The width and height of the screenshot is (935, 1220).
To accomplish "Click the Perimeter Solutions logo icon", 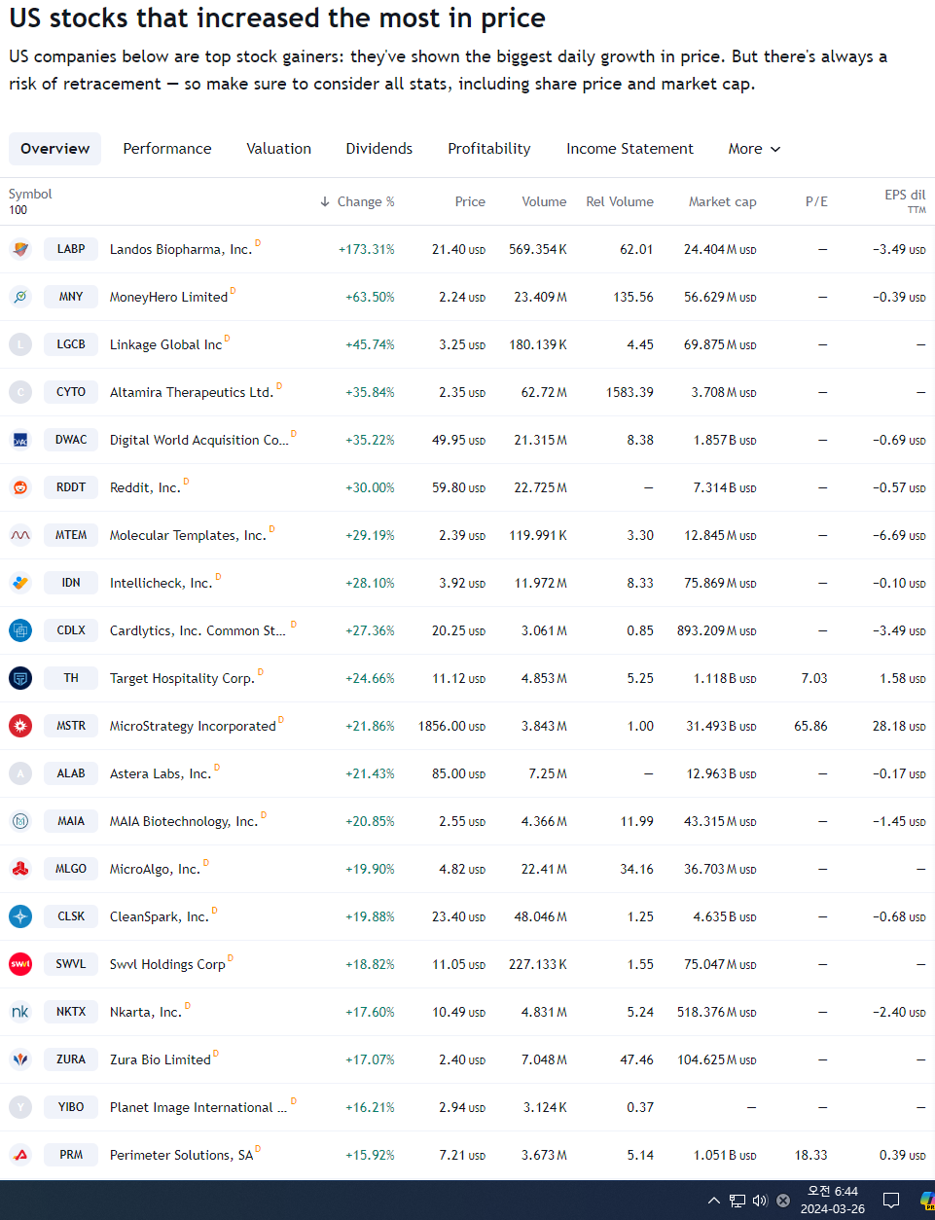I will [x=20, y=1155].
